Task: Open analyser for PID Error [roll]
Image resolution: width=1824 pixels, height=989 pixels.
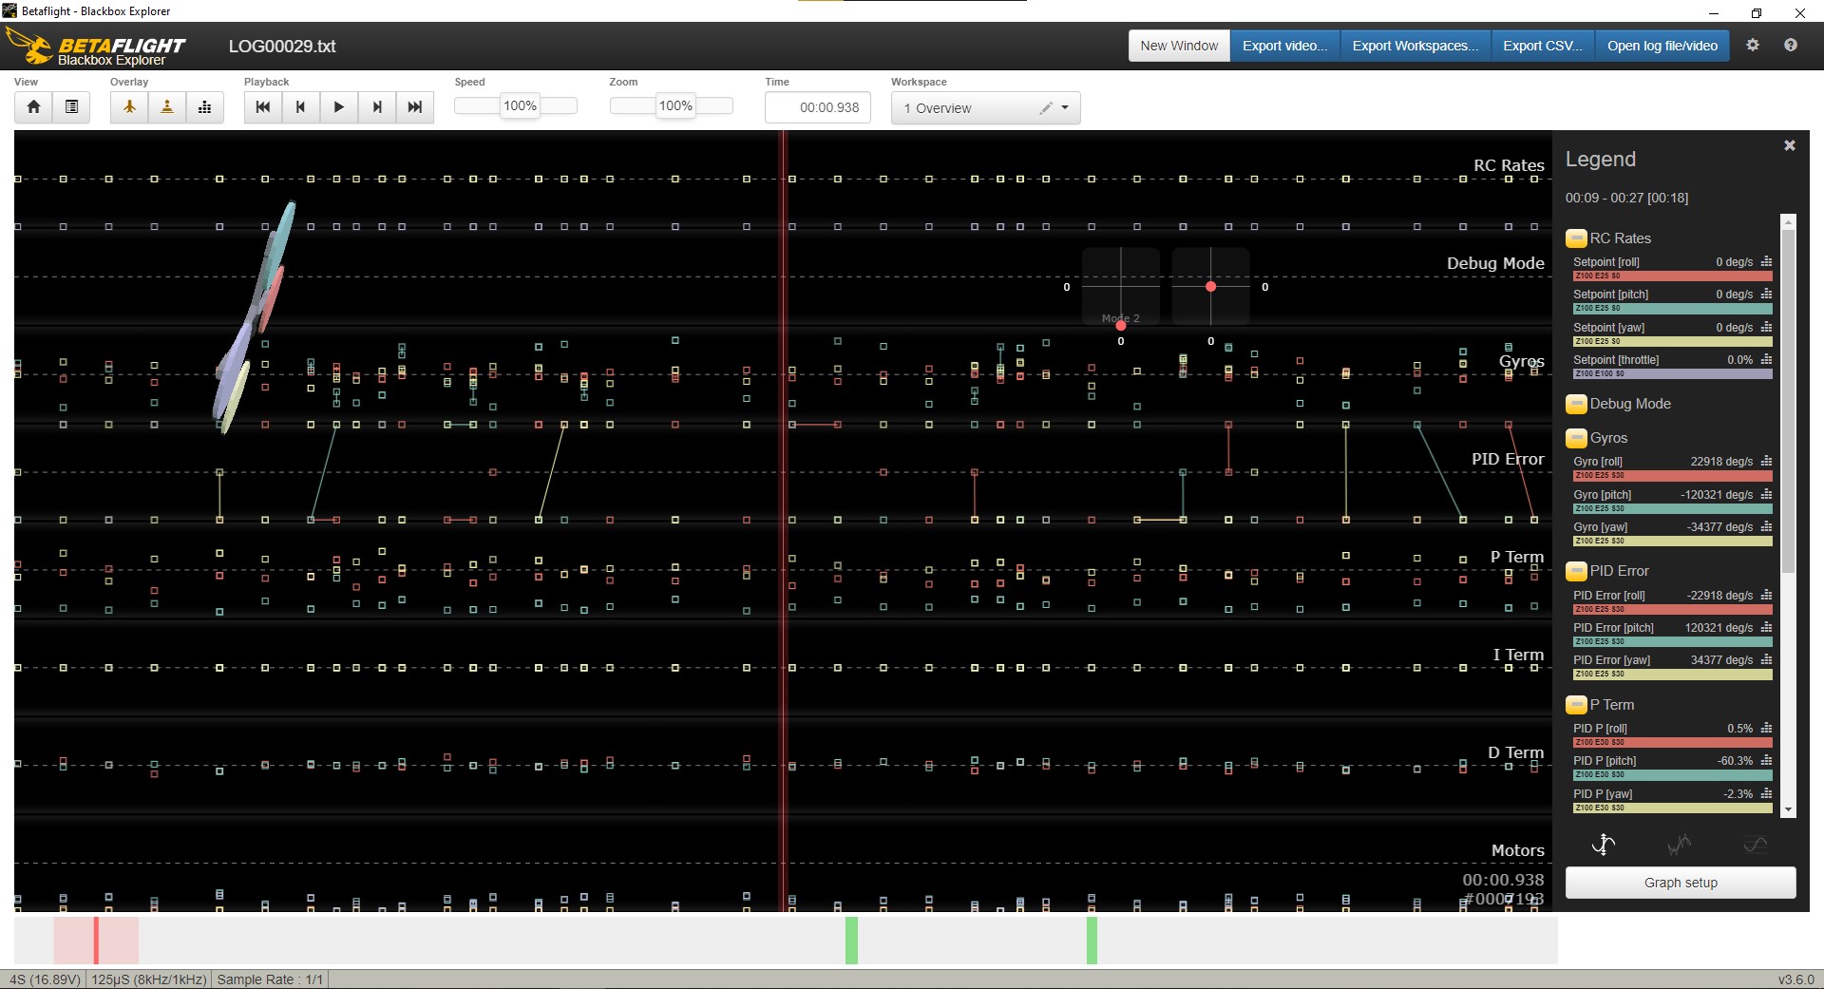Action: pyautogui.click(x=1766, y=595)
